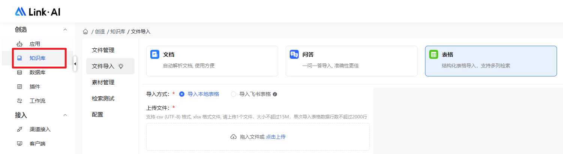The height and width of the screenshot is (154, 563).
Task: Open the 应用 robot icon
Action: [x=20, y=44]
